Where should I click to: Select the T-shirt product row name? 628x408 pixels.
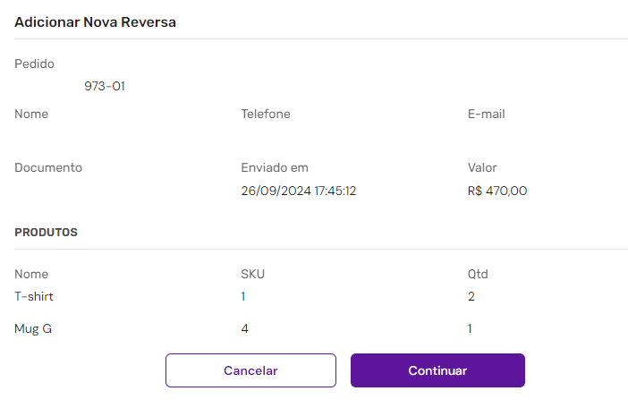click(34, 297)
